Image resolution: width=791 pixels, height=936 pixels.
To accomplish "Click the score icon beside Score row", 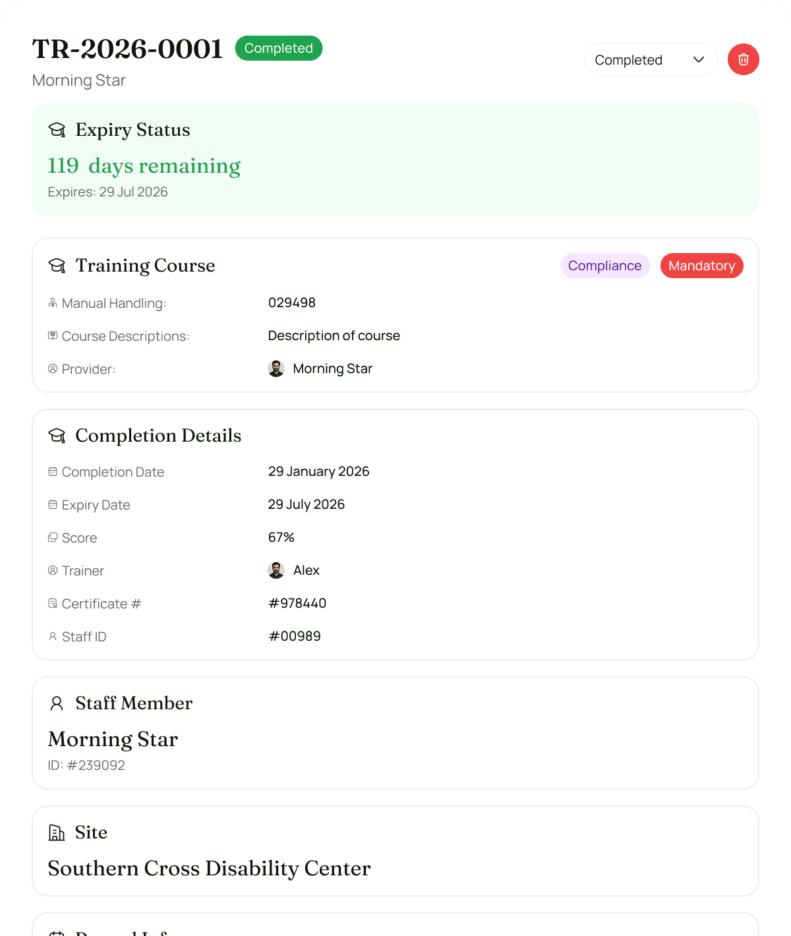I will point(53,537).
